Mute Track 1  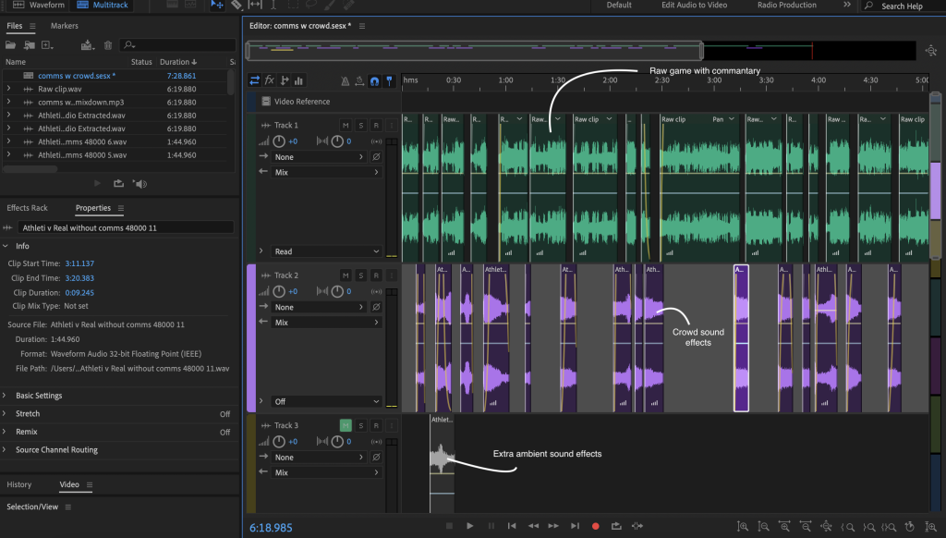pyautogui.click(x=346, y=125)
